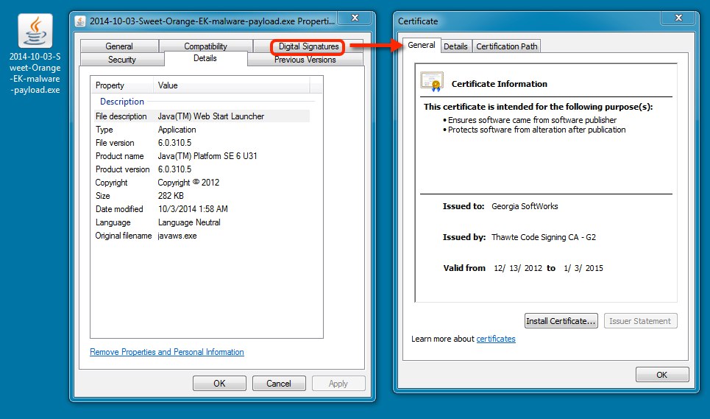Screen dimensions: 710x419
Task: Switch to the Compatibility tab
Action: pyautogui.click(x=205, y=46)
